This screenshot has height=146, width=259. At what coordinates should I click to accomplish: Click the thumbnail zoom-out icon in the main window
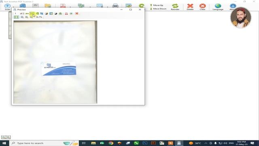coord(4,137)
